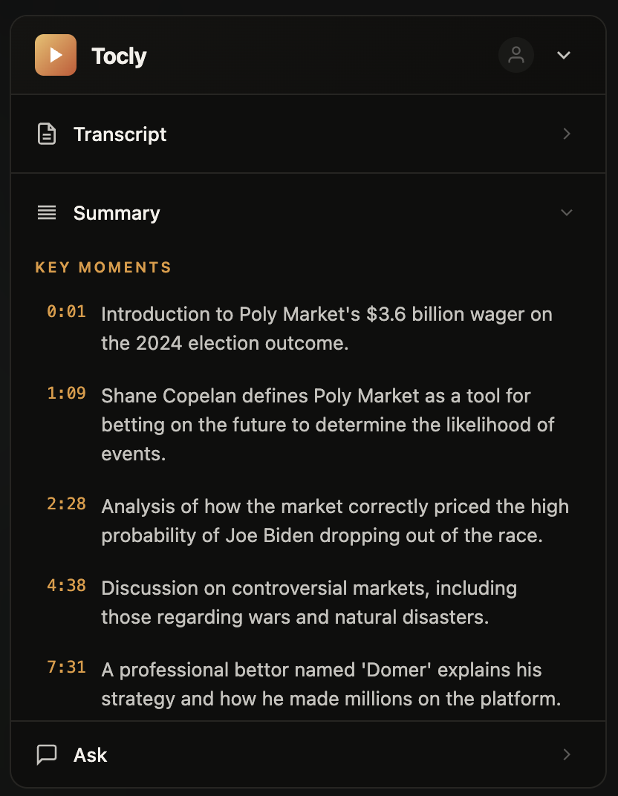Open the Transcript tab label
Viewport: 618px width, 796px height.
(120, 134)
